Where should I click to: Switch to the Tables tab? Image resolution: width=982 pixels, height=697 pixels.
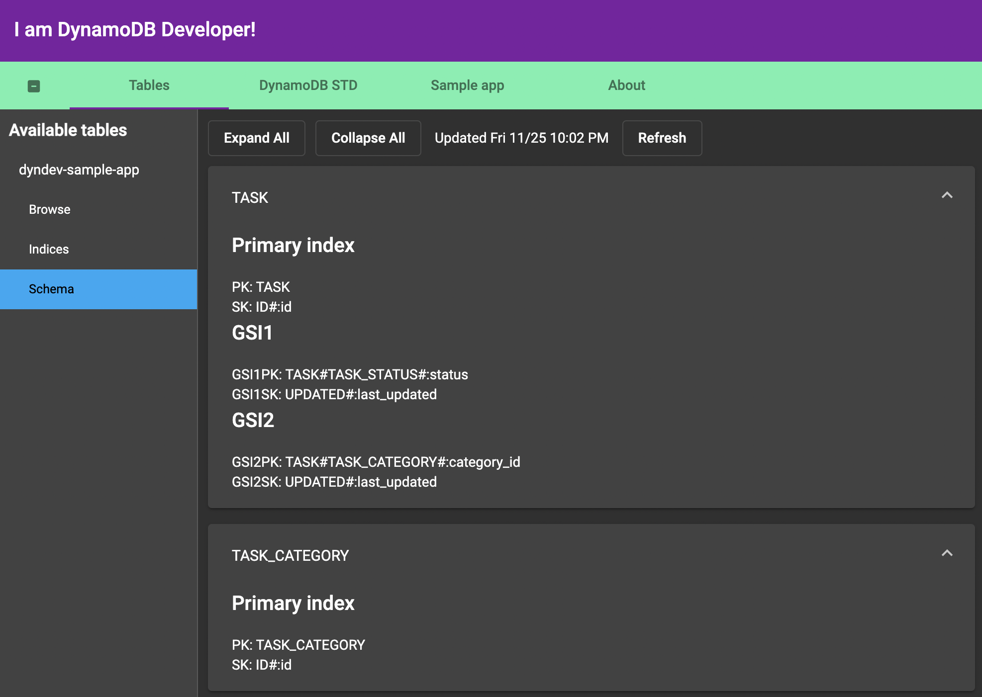[149, 86]
